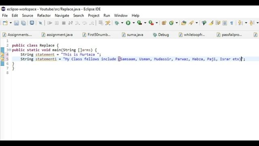Toggle the Word Wrap icon
The width and height of the screenshot is (259, 146).
(218, 23)
